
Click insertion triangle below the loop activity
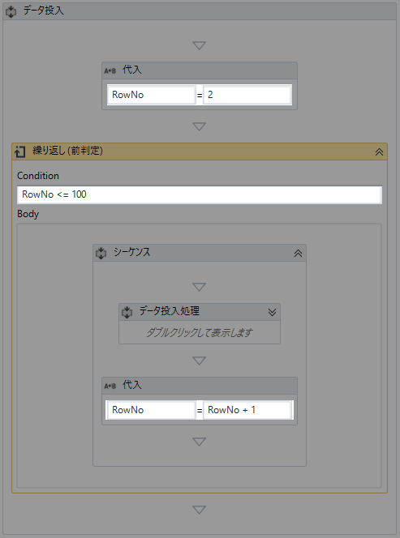click(x=200, y=510)
